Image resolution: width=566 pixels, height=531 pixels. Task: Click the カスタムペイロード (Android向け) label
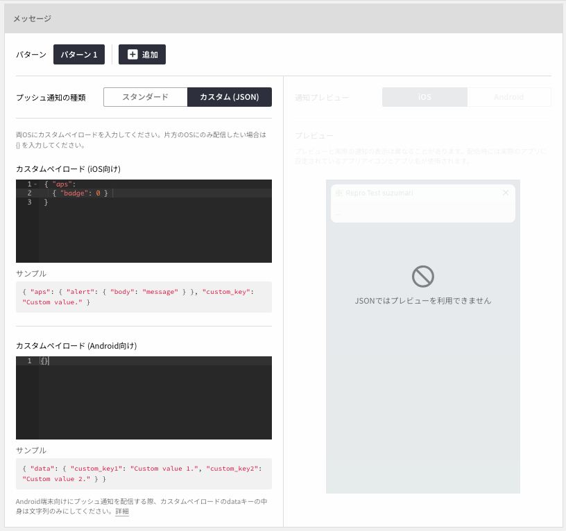(76, 346)
